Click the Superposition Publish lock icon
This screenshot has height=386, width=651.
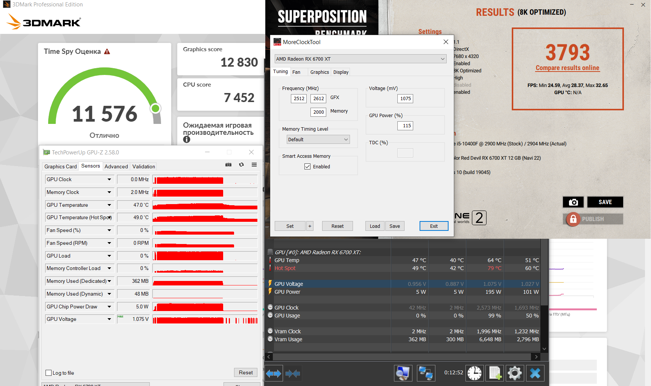tap(573, 219)
